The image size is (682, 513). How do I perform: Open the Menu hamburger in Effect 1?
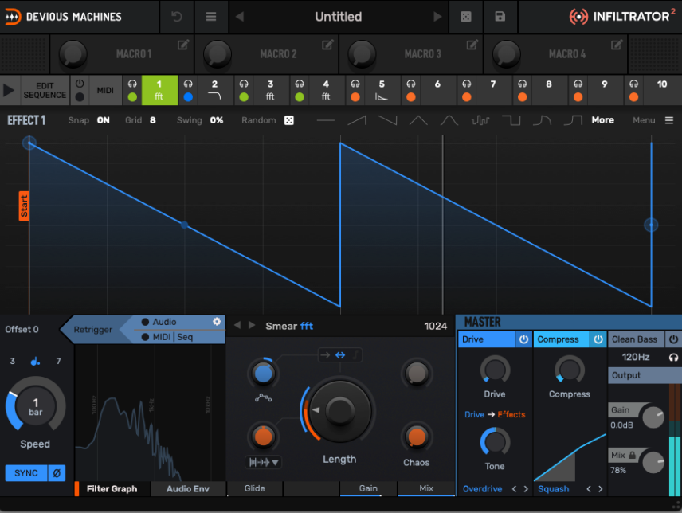pos(669,120)
